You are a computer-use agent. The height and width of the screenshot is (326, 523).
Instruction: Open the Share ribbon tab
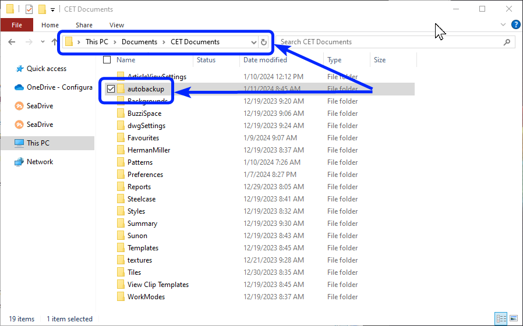click(84, 25)
